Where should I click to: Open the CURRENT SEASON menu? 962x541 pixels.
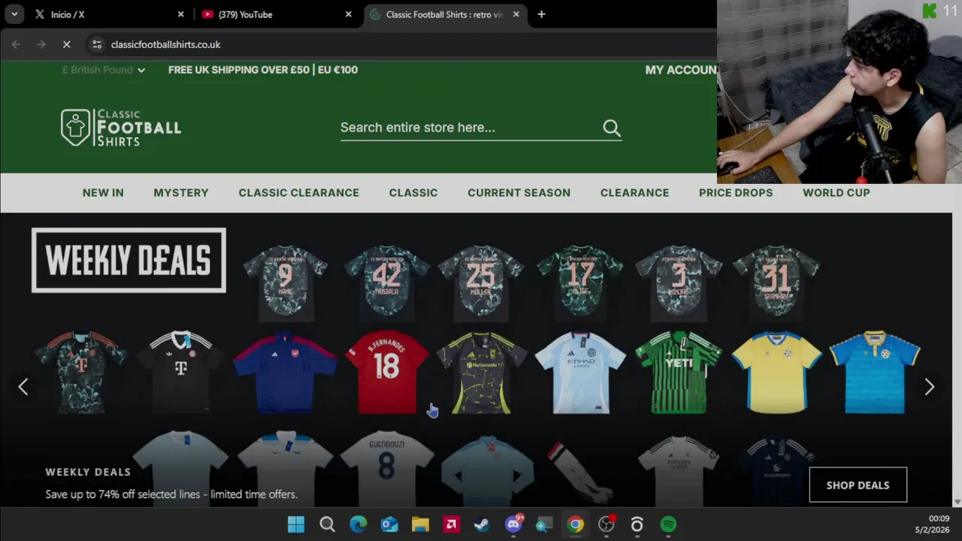[x=519, y=193]
